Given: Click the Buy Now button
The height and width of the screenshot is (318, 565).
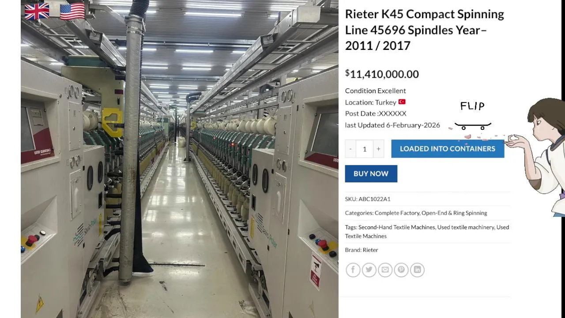Looking at the screenshot, I should tap(371, 174).
